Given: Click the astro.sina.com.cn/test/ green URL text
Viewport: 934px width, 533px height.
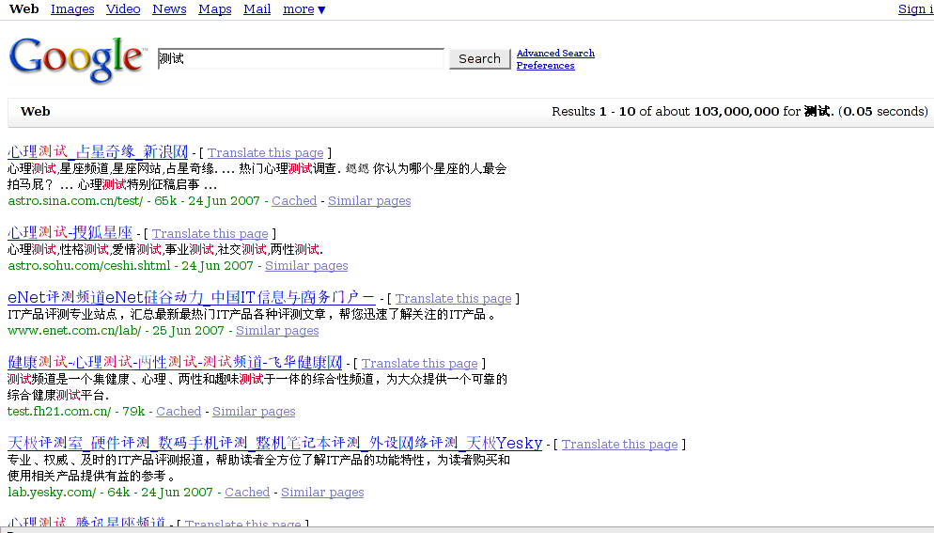Looking at the screenshot, I should (x=76, y=200).
